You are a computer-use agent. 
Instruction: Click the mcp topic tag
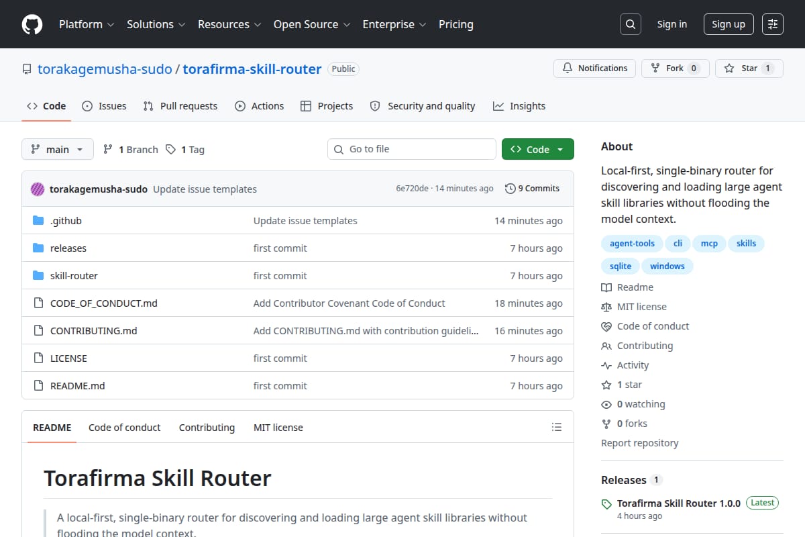click(x=709, y=244)
